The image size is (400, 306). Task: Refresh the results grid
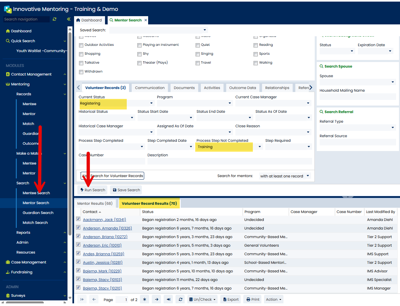(x=180, y=299)
